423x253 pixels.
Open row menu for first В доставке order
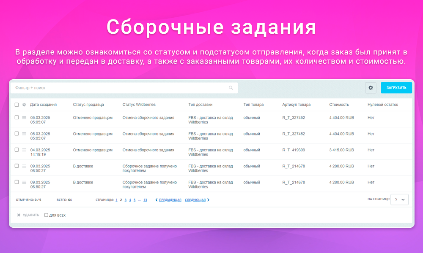point(24,166)
